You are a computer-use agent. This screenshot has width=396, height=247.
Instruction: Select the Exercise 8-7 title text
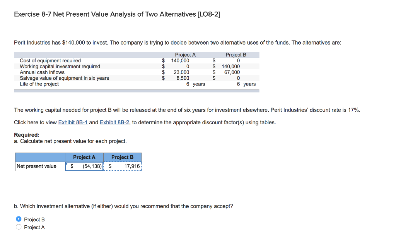click(x=117, y=14)
